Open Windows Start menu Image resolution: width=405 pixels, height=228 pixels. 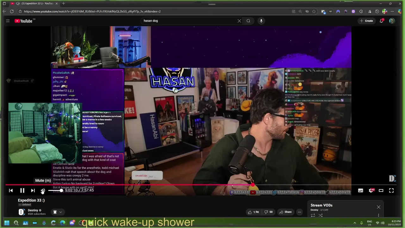click(7, 223)
